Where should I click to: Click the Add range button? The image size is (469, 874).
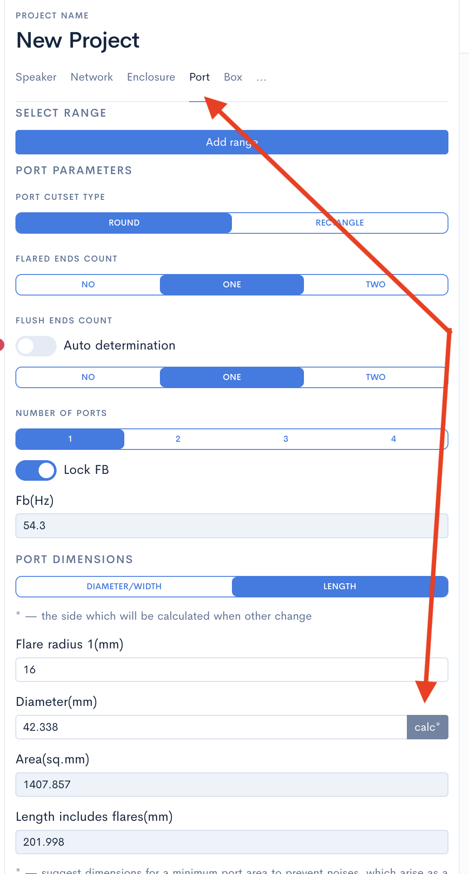[x=231, y=142]
